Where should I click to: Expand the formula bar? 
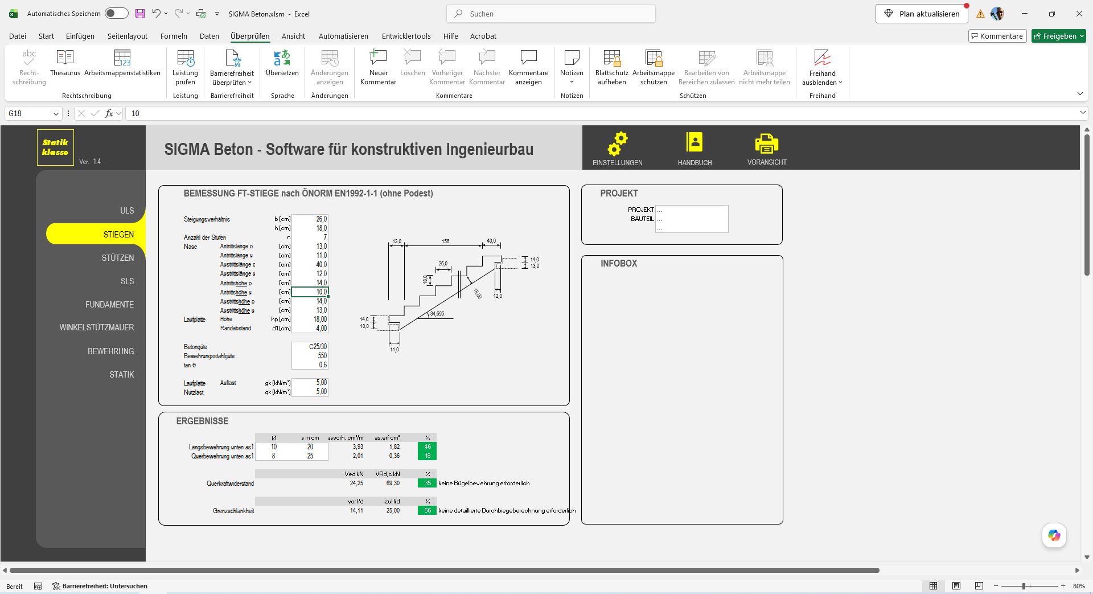tap(1083, 113)
